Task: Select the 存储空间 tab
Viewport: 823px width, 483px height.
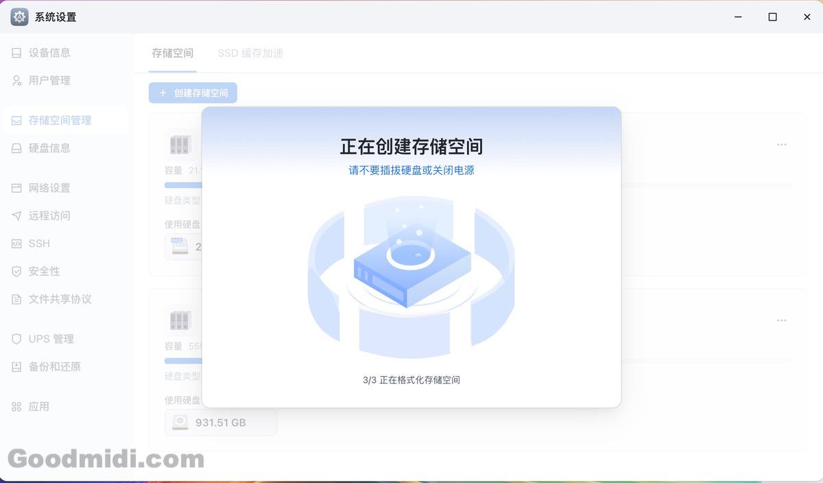Action: (x=171, y=53)
